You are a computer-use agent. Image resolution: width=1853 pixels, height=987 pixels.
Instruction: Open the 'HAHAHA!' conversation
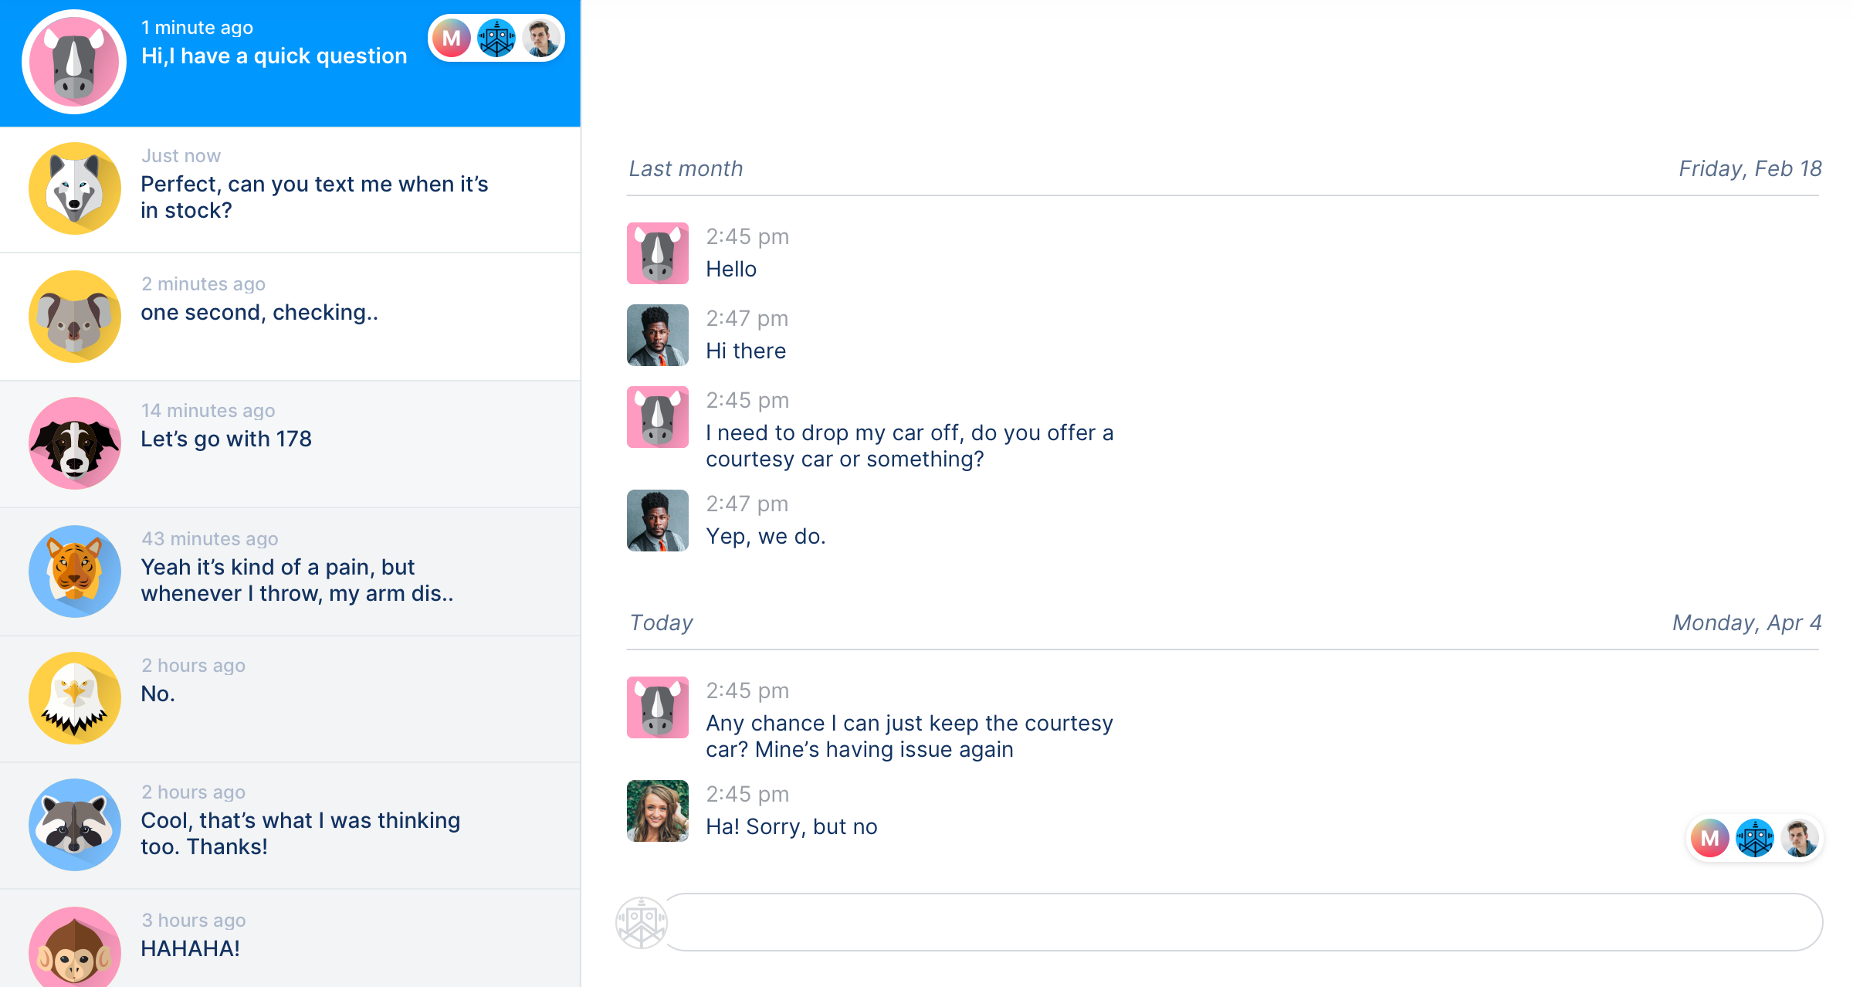tap(190, 948)
